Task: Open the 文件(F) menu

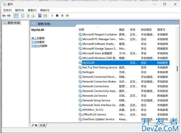Action: 7,10
